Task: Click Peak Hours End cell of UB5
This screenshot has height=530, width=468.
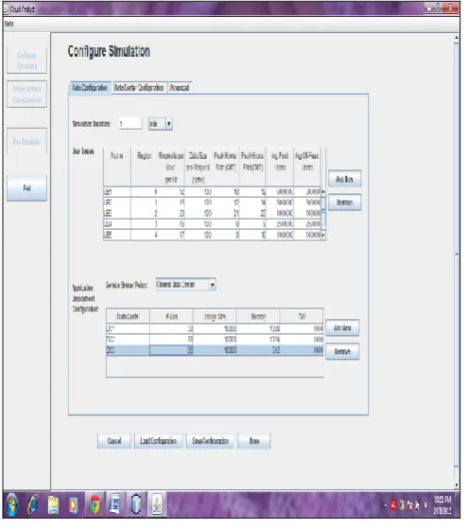Action: [252, 235]
